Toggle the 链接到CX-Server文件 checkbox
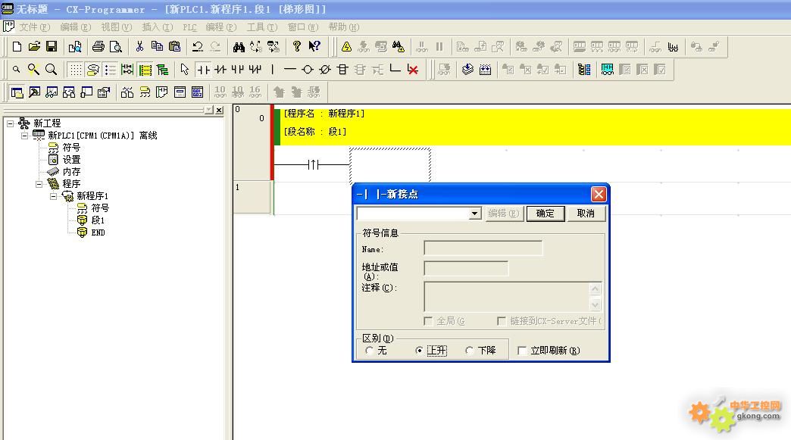 (x=502, y=321)
